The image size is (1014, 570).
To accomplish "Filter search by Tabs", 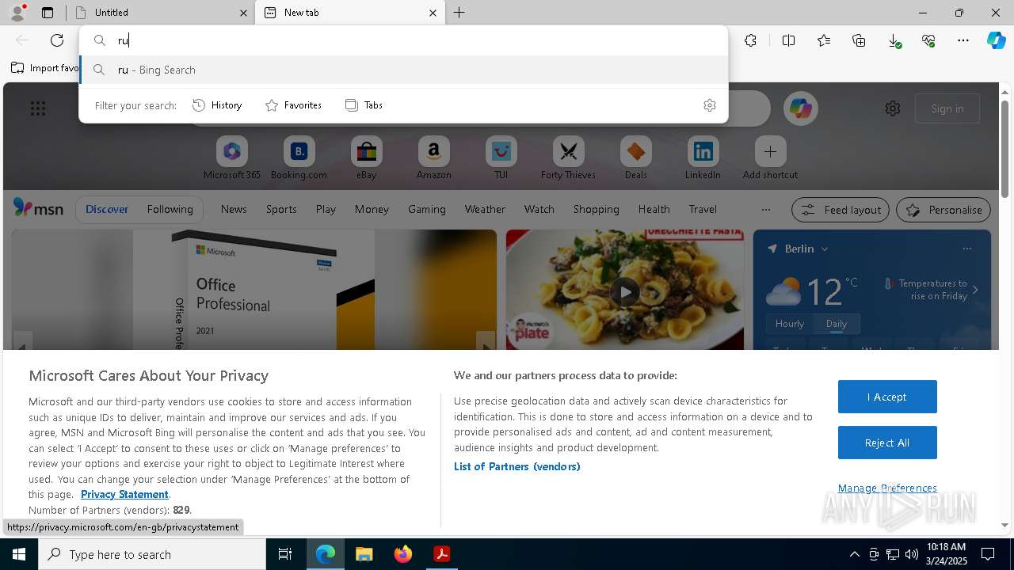I will pos(364,105).
